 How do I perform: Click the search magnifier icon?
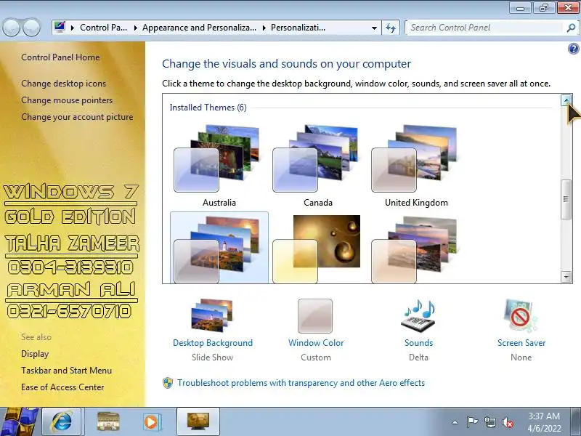click(571, 28)
